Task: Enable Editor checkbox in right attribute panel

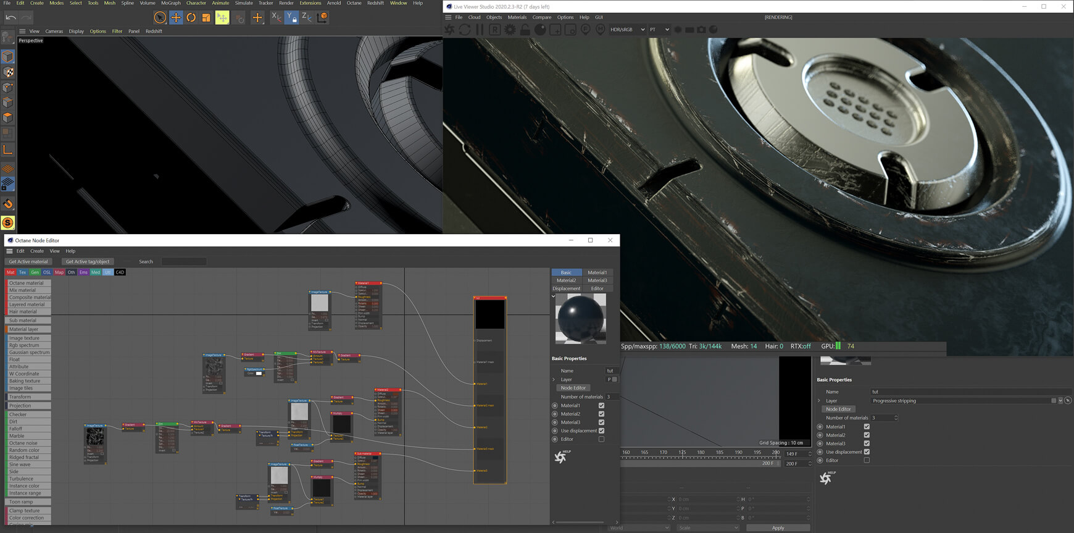Action: [x=867, y=460]
